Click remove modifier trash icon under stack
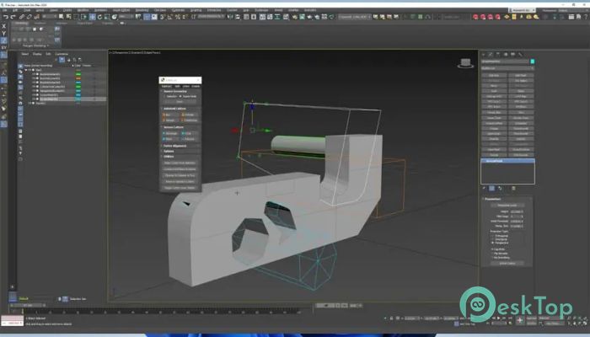Screen dimensions: 590x337 (x=513, y=188)
